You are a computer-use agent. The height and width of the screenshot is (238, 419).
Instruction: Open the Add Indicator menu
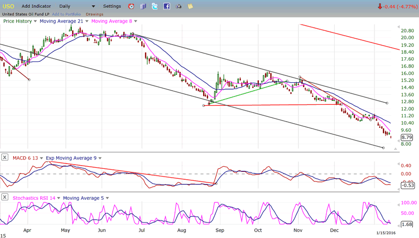click(36, 6)
